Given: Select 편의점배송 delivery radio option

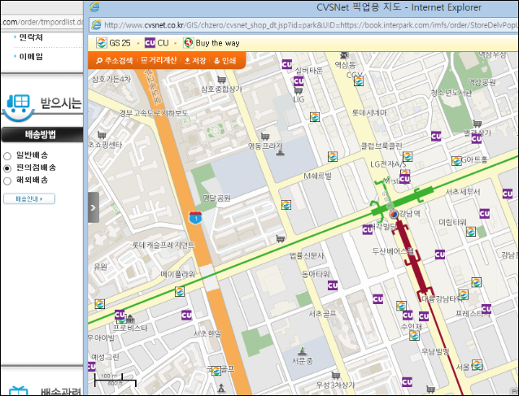Looking at the screenshot, I should pos(7,168).
